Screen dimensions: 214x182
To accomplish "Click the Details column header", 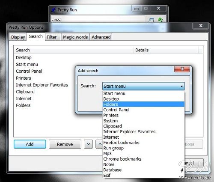I will coord(166,50).
